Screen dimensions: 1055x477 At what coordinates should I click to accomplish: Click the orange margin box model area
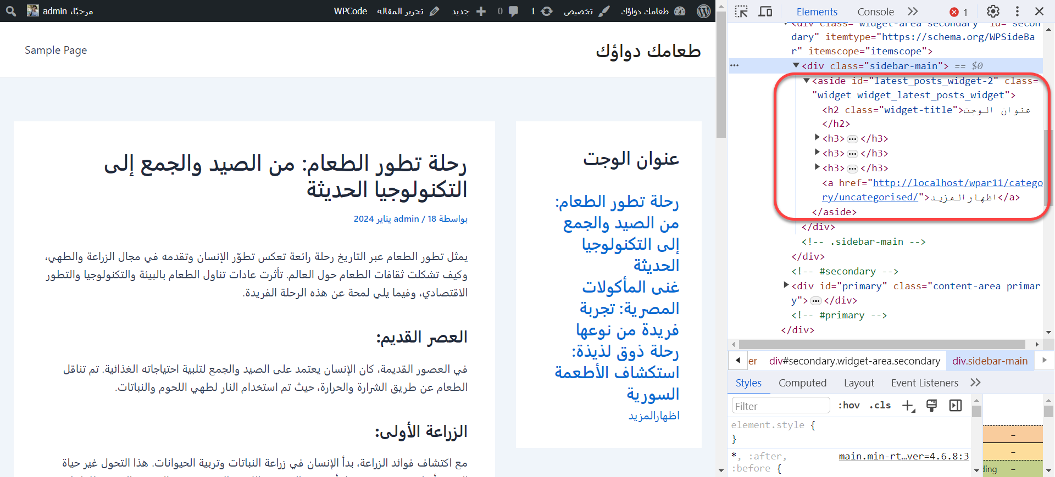click(x=1013, y=434)
